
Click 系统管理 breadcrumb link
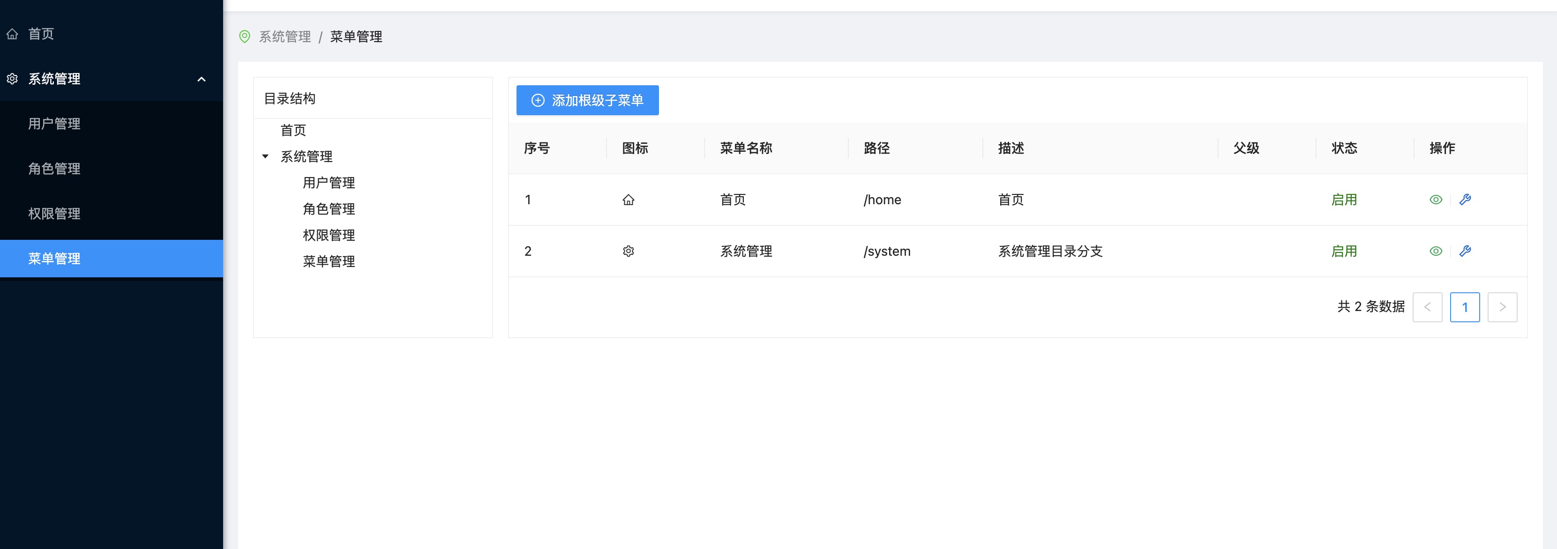click(284, 37)
